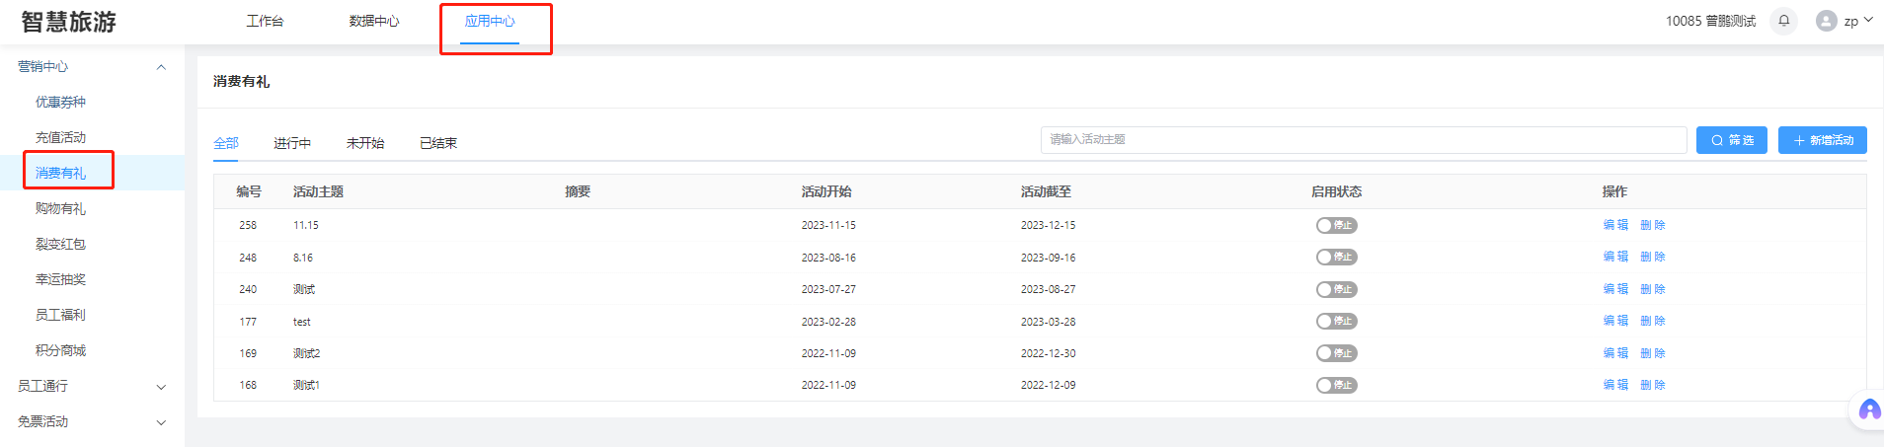
Task: Open the floating assistant icon at bottom right
Action: pos(1869,410)
